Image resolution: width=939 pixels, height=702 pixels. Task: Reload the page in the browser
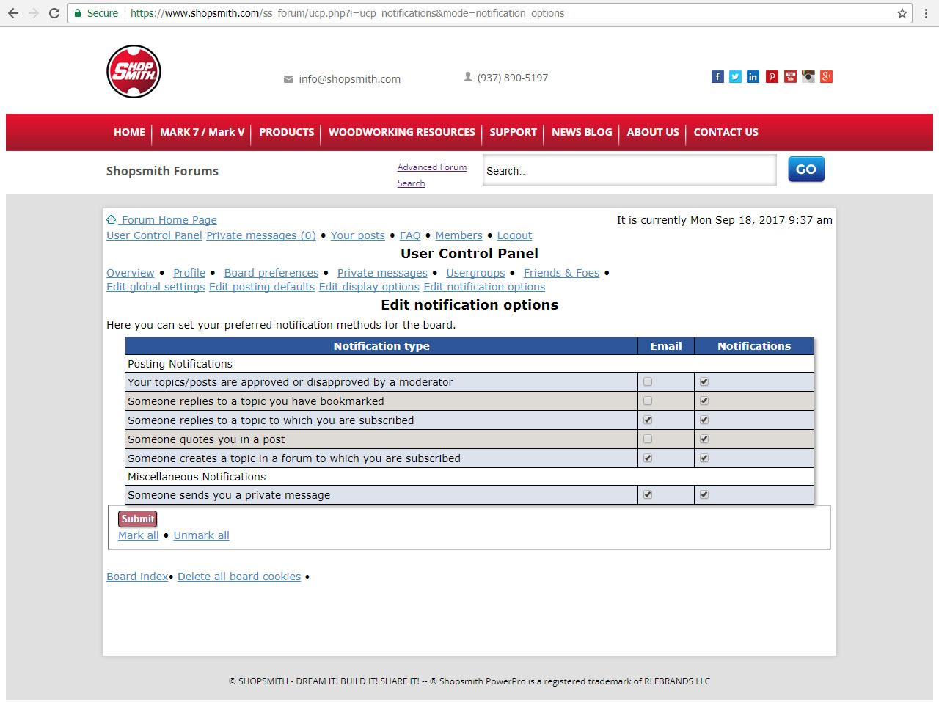tap(54, 13)
